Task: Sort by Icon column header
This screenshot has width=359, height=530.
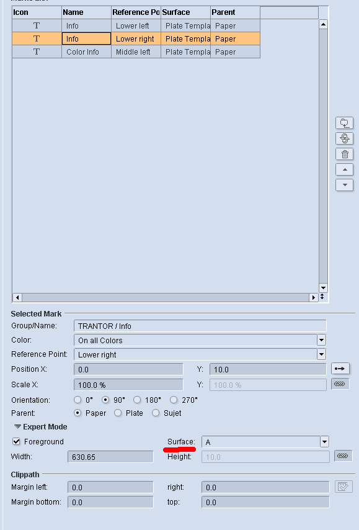Action: (37, 12)
